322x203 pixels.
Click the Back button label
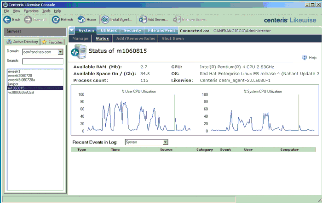point(16,20)
